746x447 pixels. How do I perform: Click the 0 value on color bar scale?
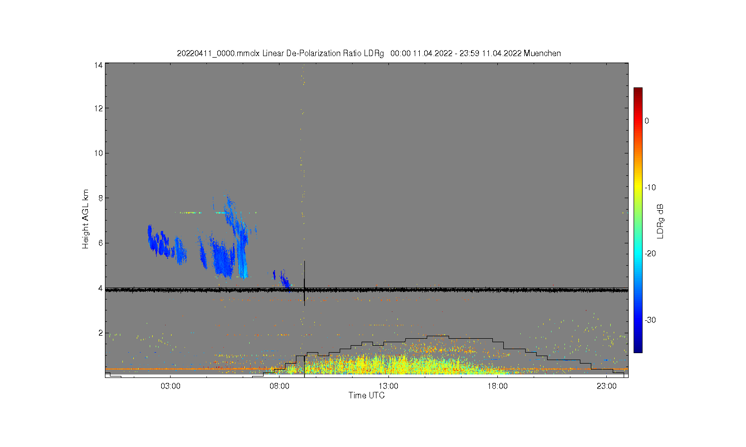(647, 121)
